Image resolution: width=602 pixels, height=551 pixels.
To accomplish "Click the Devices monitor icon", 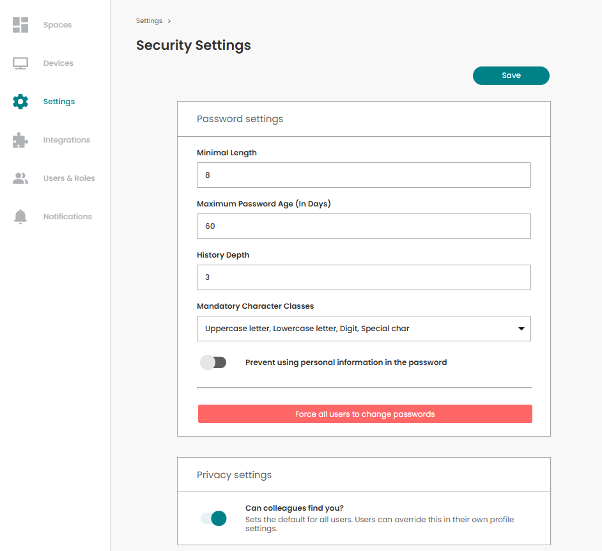I will point(20,63).
